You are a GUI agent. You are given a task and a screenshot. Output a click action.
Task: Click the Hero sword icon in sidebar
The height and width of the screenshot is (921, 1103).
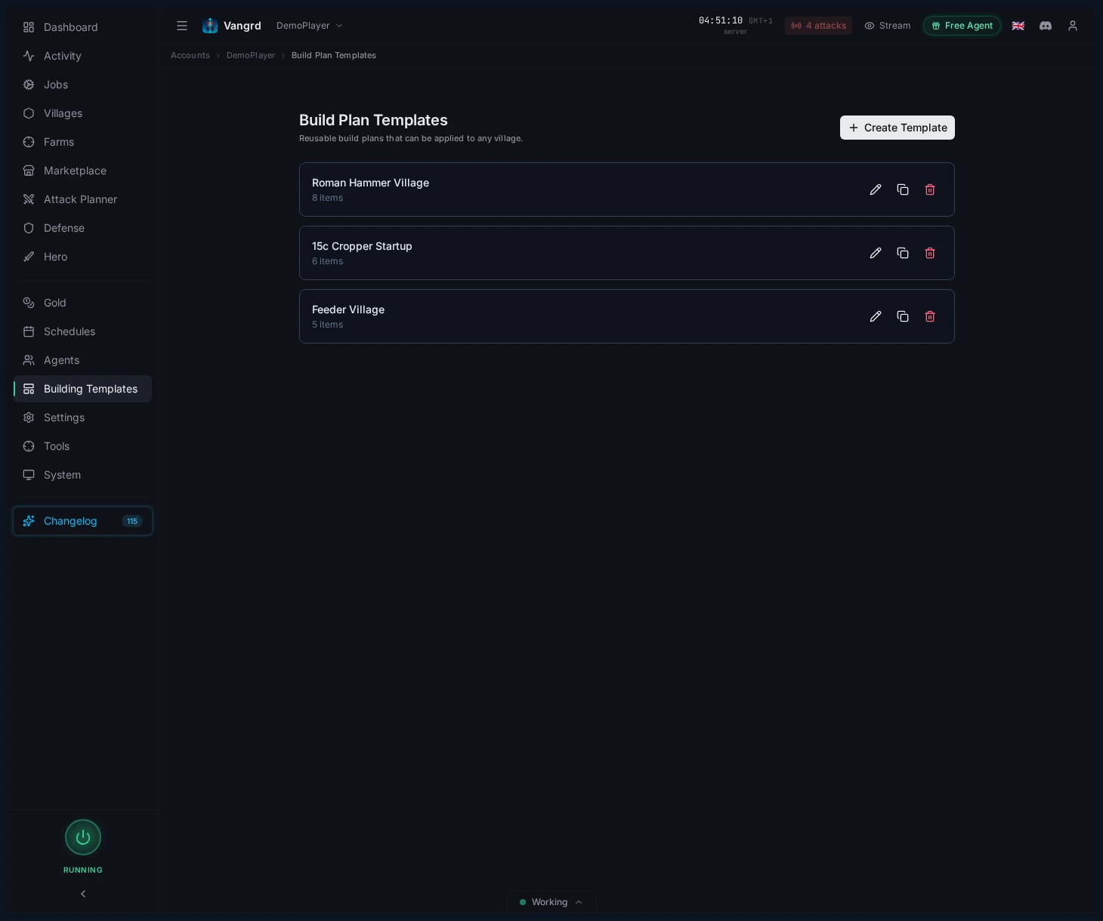[28, 257]
